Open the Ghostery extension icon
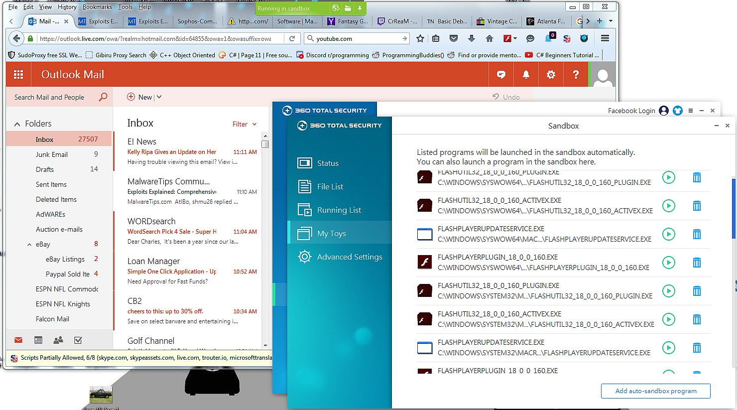Image resolution: width=737 pixels, height=410 pixels. point(549,37)
